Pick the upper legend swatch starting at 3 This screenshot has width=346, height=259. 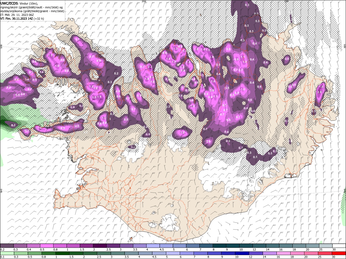126,246
